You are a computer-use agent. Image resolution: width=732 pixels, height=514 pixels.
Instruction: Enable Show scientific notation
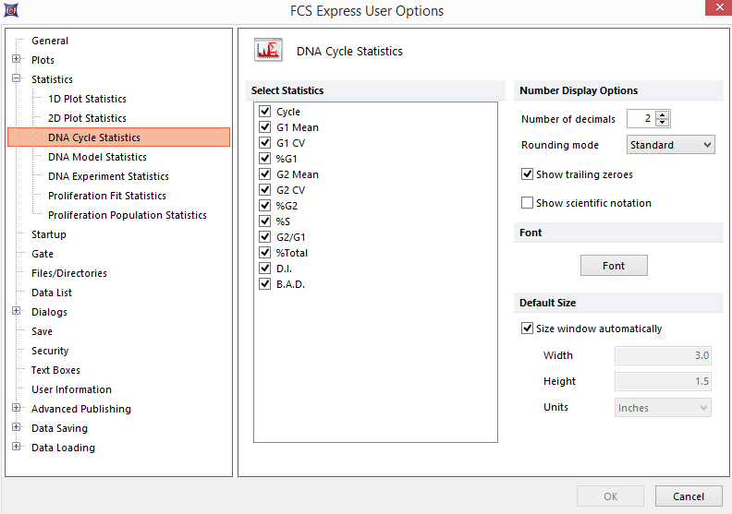[x=528, y=203]
